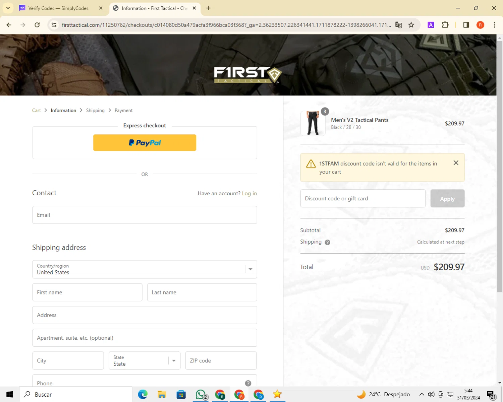Click the Men's V2 Tactical Pants thumbnail

(313, 123)
